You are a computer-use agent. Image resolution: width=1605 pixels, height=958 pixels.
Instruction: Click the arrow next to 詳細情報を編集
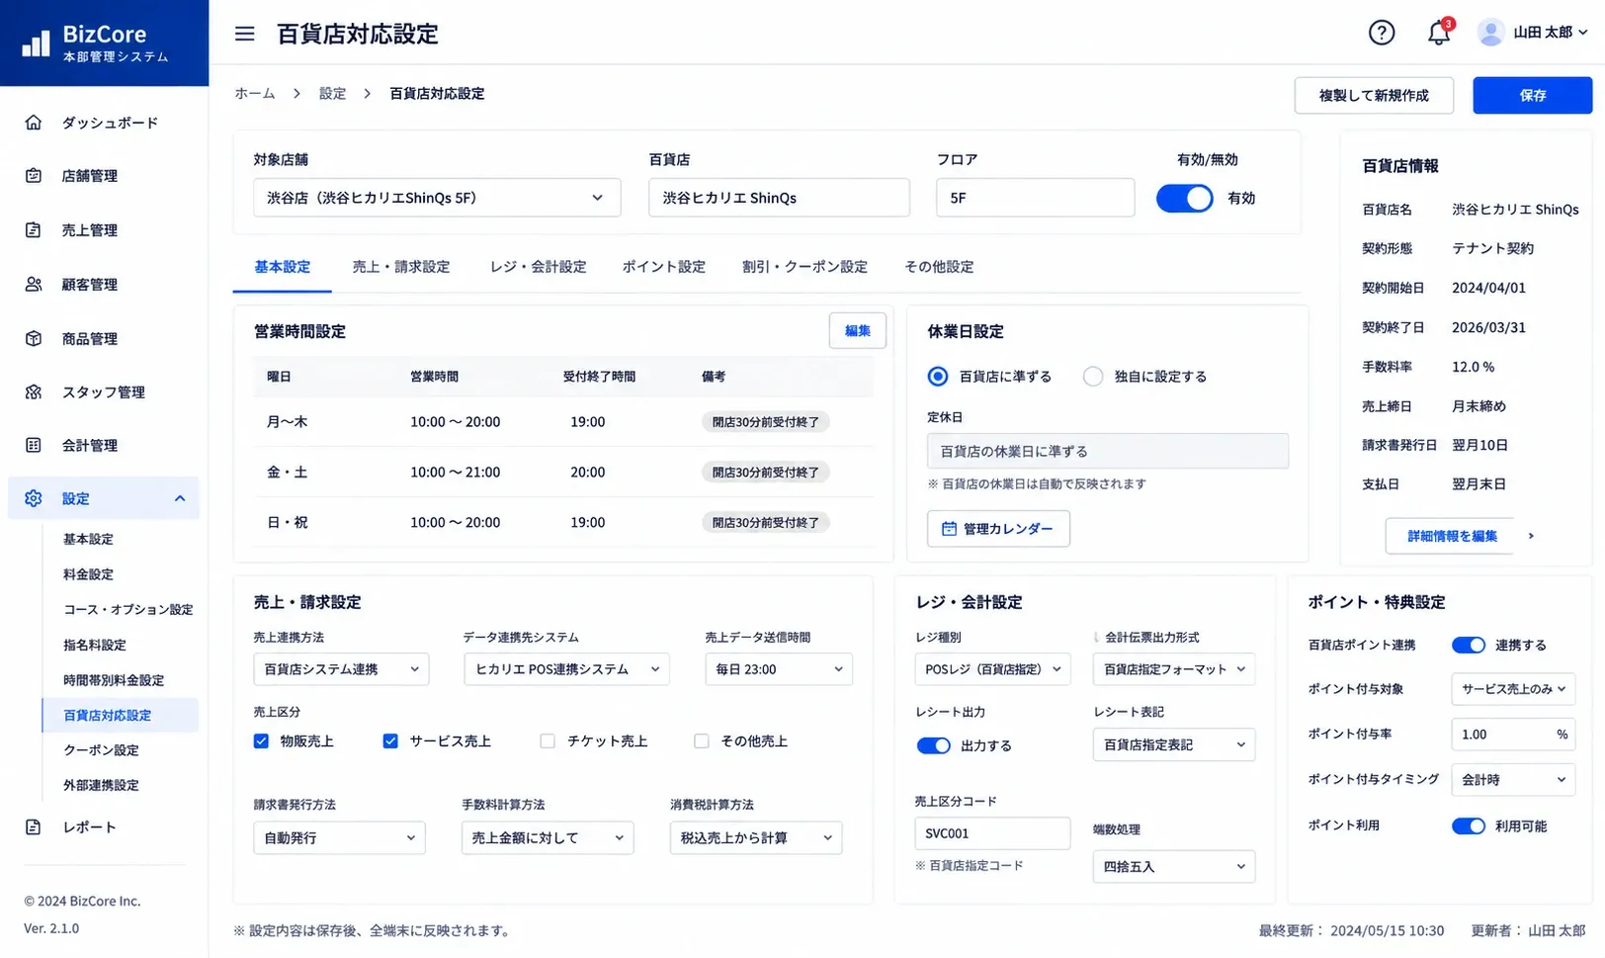click(1531, 536)
